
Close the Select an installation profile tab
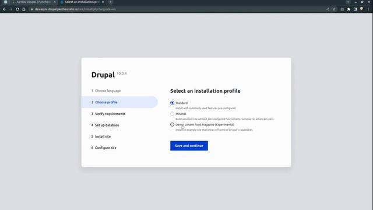tap(103, 2)
